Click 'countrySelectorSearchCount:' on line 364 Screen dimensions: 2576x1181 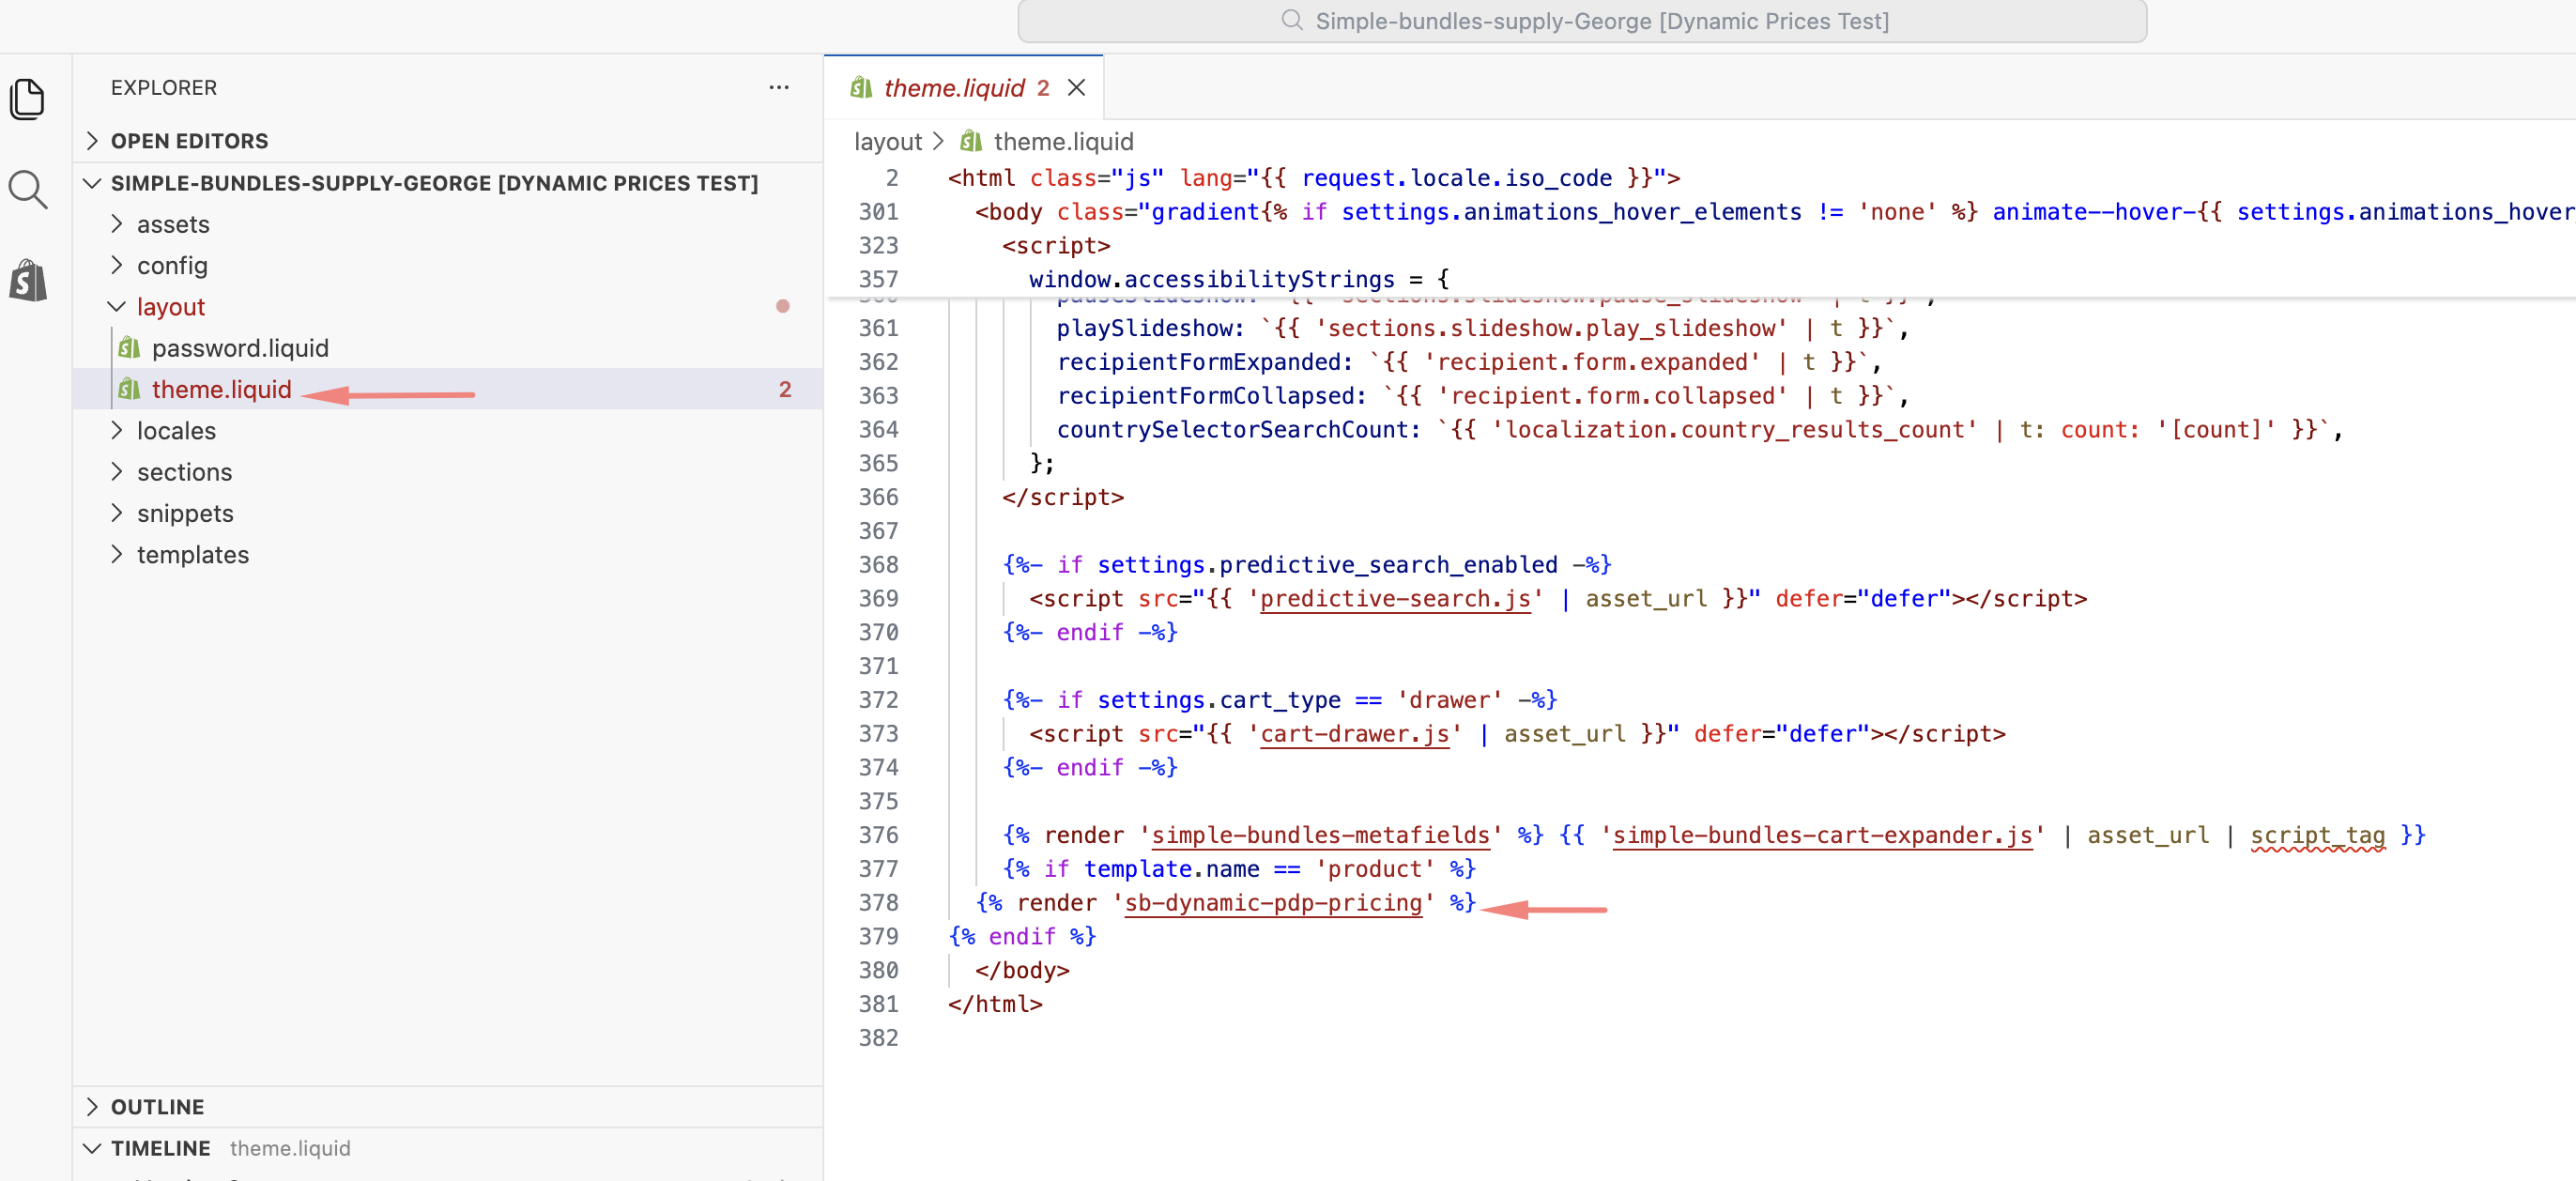click(x=1239, y=430)
